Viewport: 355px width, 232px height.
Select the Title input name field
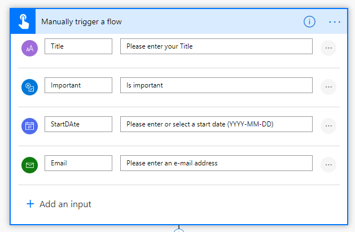[x=78, y=46]
